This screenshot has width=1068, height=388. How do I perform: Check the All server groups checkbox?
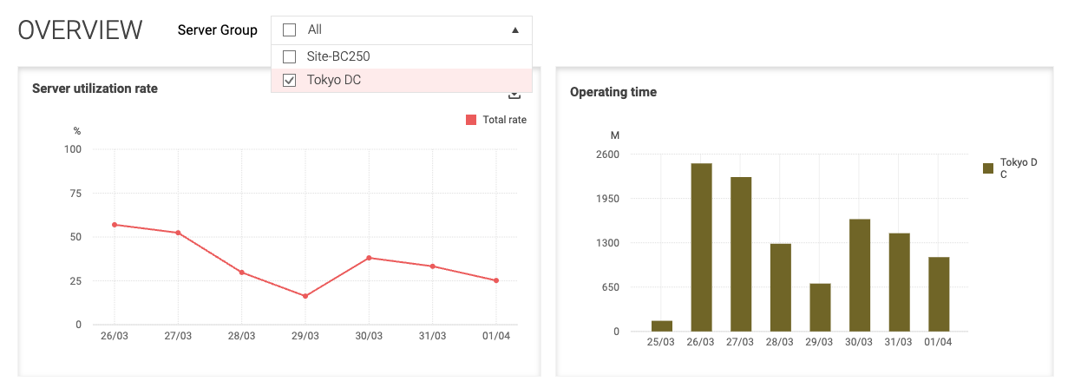tap(290, 30)
